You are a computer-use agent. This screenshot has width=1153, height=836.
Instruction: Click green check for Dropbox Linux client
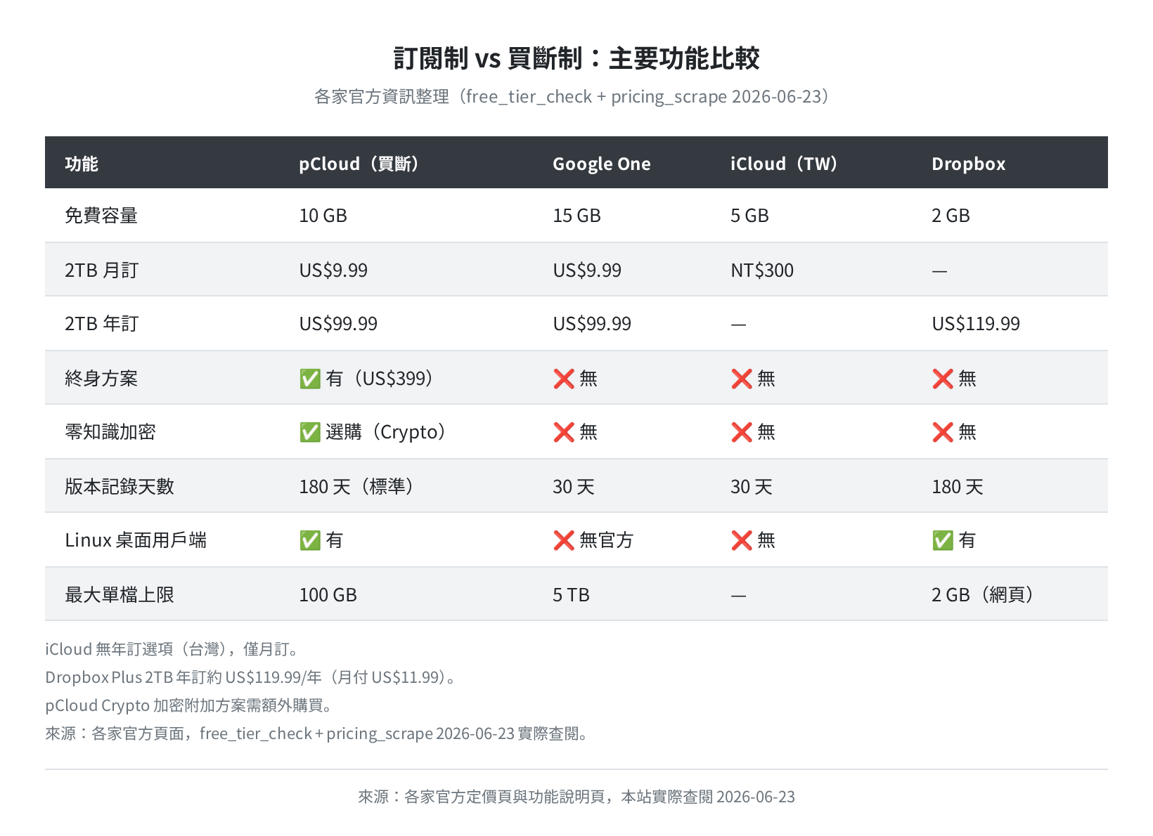[x=943, y=540]
